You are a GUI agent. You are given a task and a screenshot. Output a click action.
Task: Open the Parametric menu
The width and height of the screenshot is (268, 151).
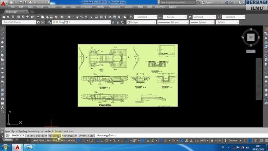114,7
